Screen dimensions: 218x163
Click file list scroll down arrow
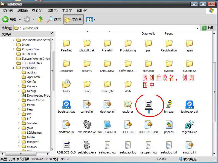click(214, 153)
